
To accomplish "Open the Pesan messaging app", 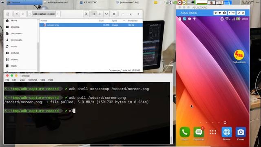I will click(x=199, y=134).
